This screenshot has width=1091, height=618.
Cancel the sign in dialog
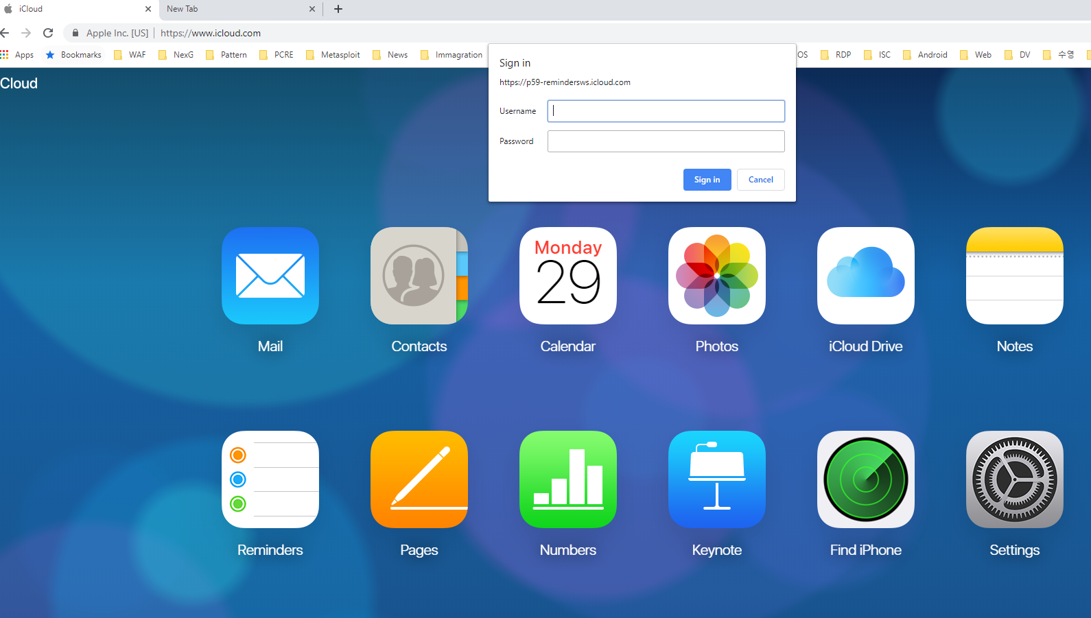point(761,180)
